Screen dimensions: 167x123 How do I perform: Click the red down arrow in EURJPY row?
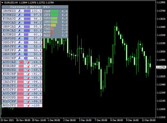pyautogui.click(x=28, y=86)
